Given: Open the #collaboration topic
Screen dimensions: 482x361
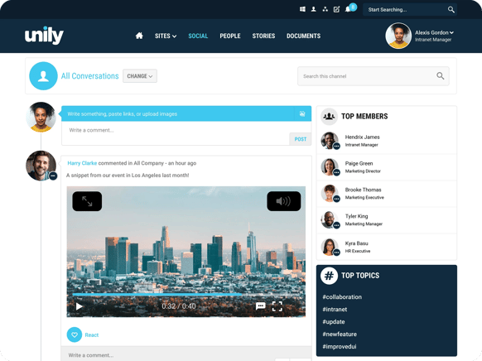Looking at the screenshot, I should click(x=342, y=297).
